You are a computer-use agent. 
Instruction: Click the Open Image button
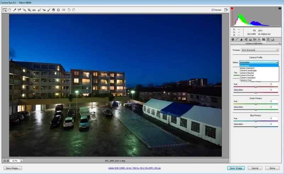(236, 168)
